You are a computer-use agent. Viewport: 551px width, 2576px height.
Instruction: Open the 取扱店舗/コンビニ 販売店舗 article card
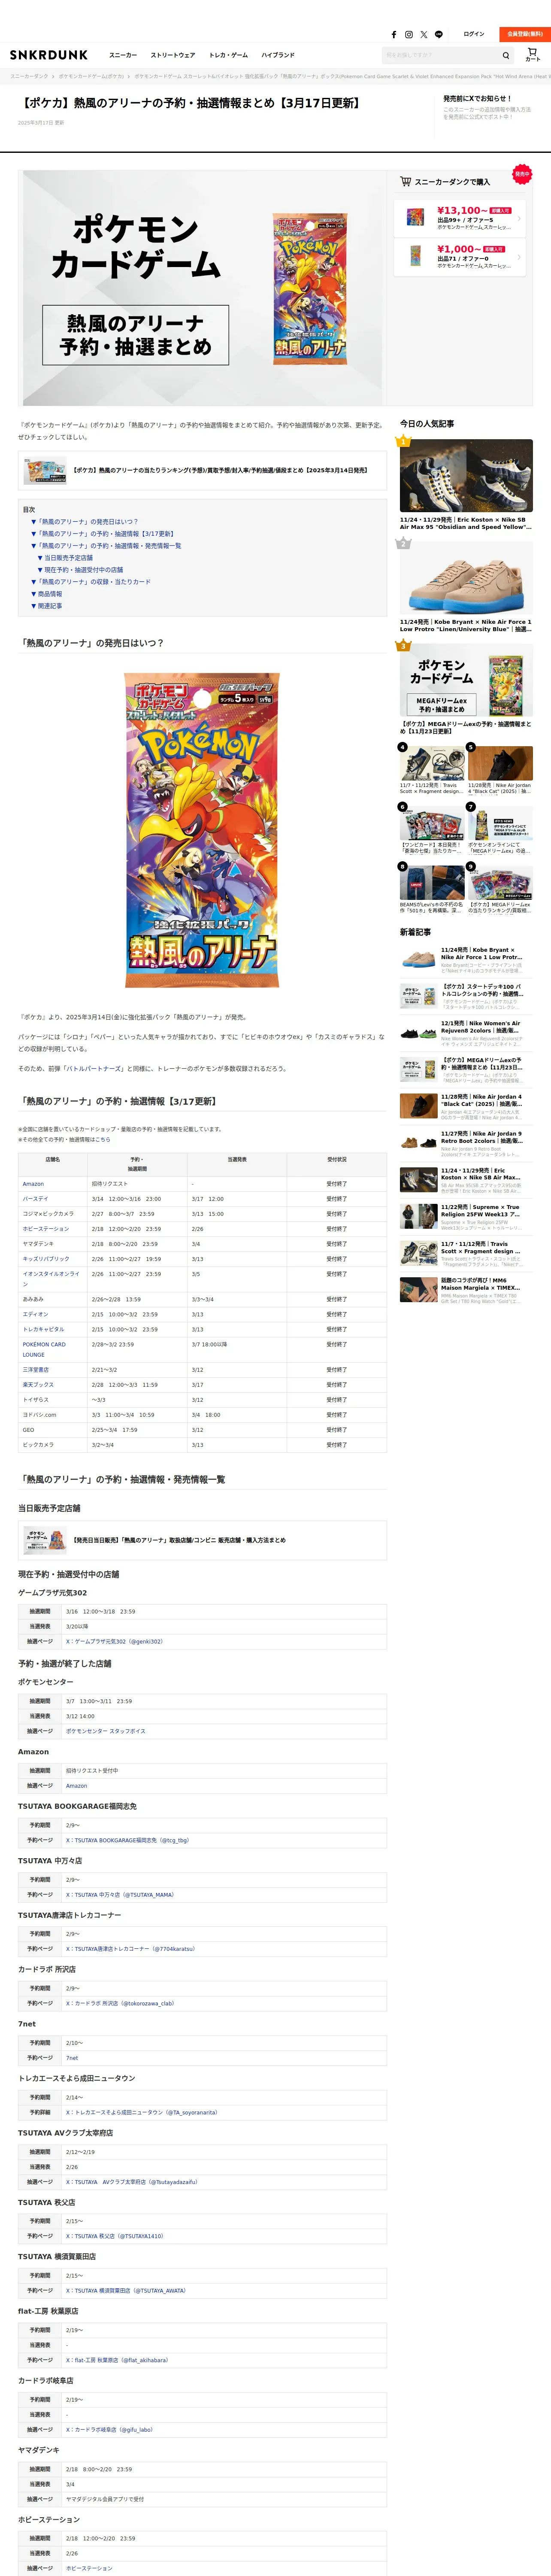click(202, 1540)
